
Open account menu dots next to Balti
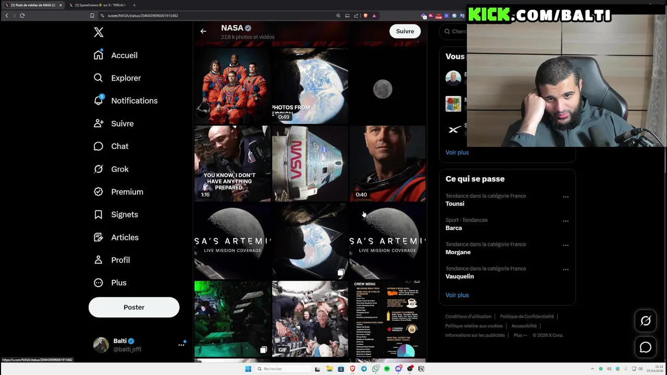point(181,345)
